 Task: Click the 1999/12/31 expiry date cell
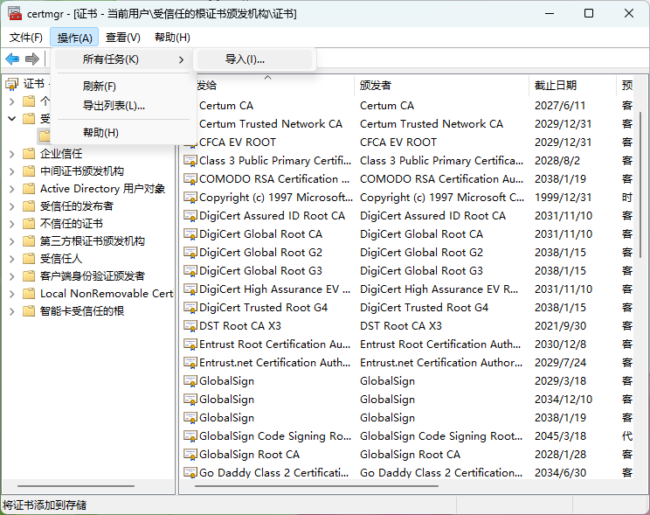563,198
